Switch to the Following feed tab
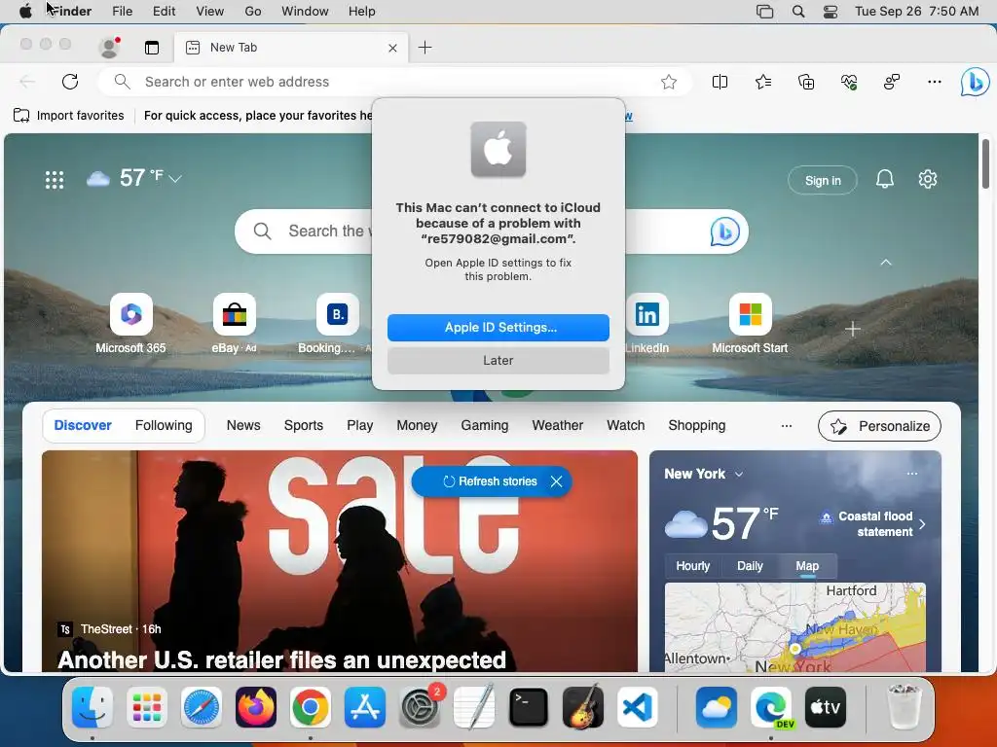The width and height of the screenshot is (997, 747). coord(164,426)
